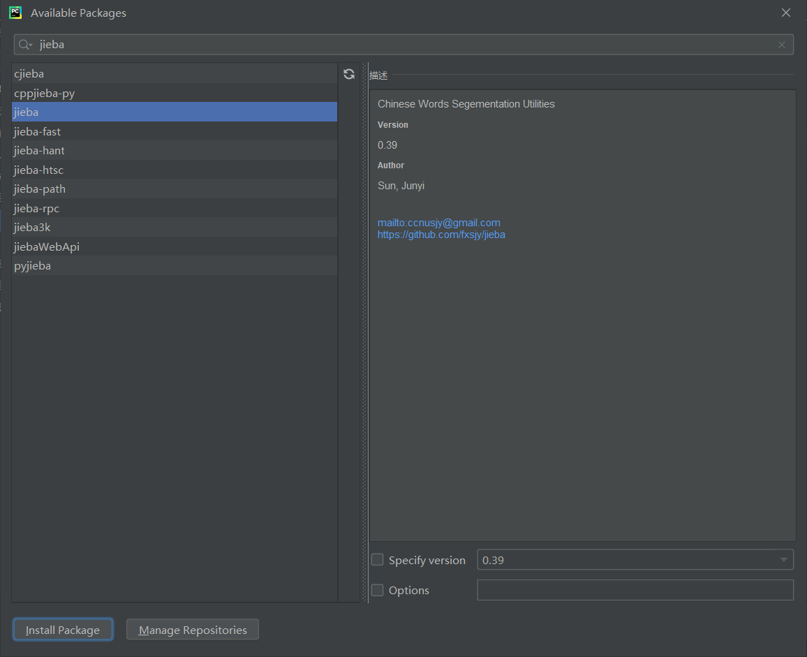This screenshot has height=657, width=807.
Task: Select the jieba-fast package
Action: [x=175, y=131]
